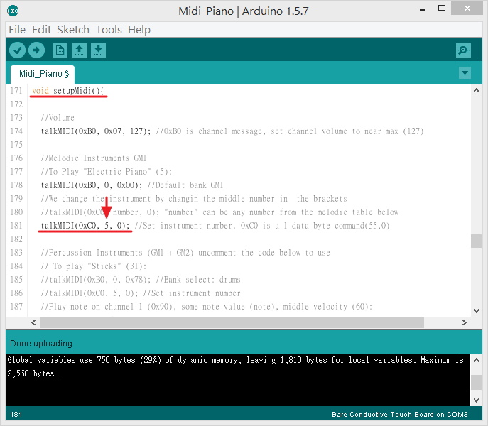
Task: Click horizontal scrollbar left arrow
Action: tap(33, 322)
